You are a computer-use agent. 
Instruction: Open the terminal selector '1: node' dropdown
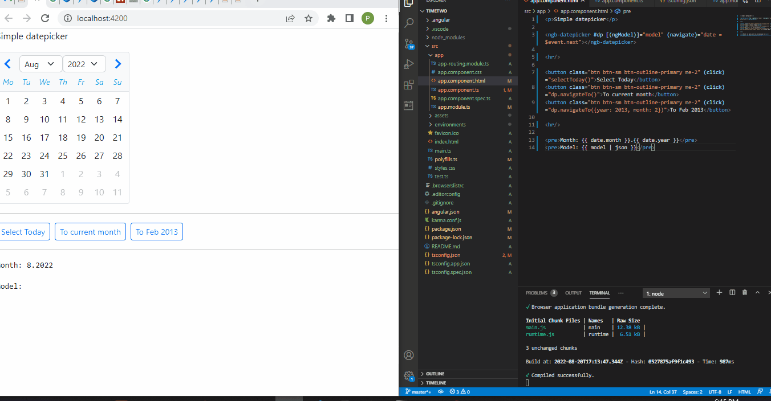click(676, 293)
